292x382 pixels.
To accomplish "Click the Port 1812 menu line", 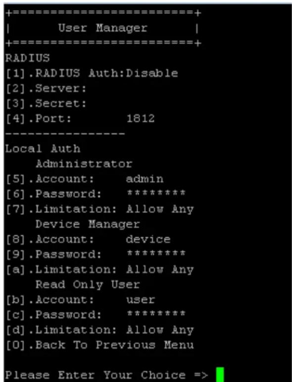I will (x=80, y=119).
